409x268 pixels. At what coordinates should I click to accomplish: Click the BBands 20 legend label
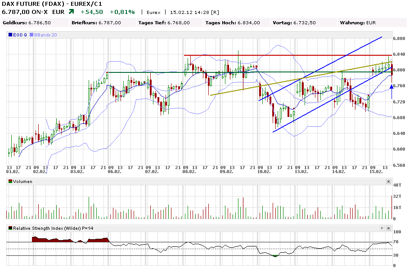point(45,35)
